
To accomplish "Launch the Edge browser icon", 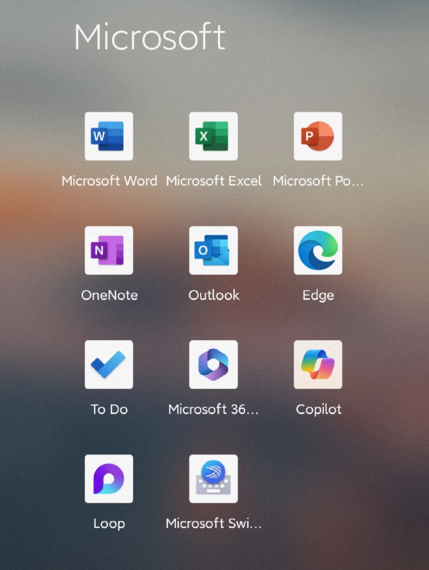I will click(318, 250).
